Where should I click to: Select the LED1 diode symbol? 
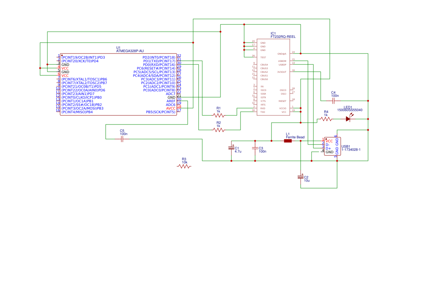click(x=349, y=118)
